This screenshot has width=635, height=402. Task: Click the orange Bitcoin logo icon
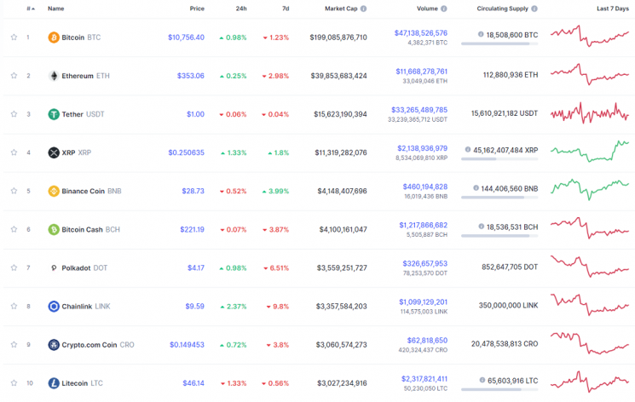54,37
